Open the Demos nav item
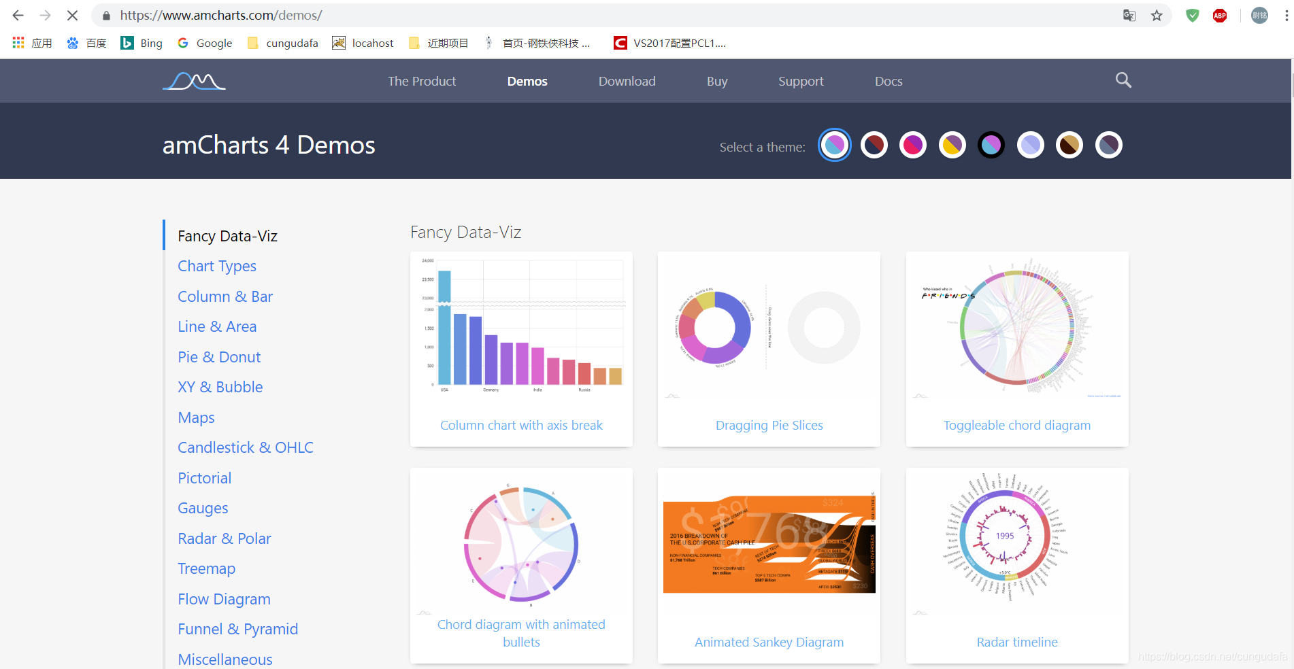Viewport: 1294px width, 669px height. [x=527, y=81]
